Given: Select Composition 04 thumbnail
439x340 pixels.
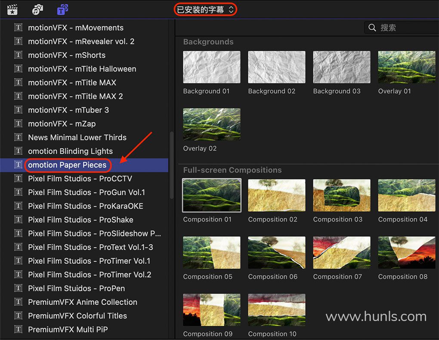Looking at the screenshot, I should pyautogui.click(x=407, y=195).
